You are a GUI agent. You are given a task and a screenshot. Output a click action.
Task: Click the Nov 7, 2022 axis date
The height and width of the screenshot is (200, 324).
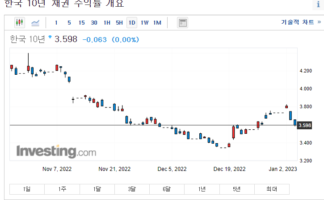[57, 169]
